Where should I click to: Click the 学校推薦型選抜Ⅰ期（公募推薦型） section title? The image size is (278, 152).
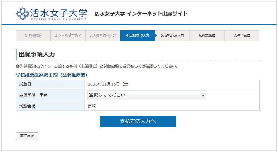point(51,75)
